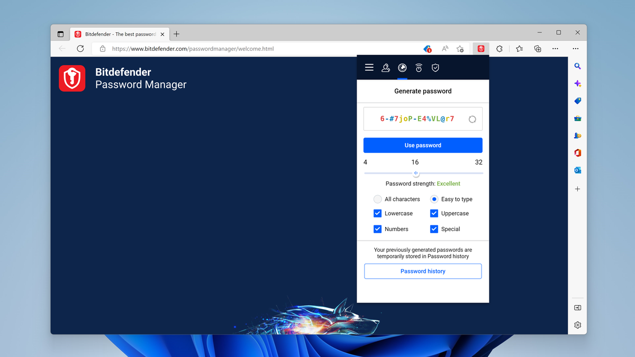Open the Search icon in the Edge sidebar
The width and height of the screenshot is (635, 357).
tap(577, 66)
